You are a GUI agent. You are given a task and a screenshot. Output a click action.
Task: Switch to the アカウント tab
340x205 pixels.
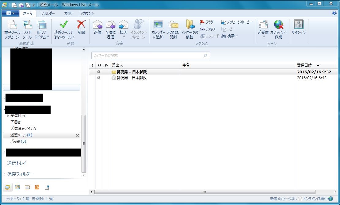click(87, 13)
